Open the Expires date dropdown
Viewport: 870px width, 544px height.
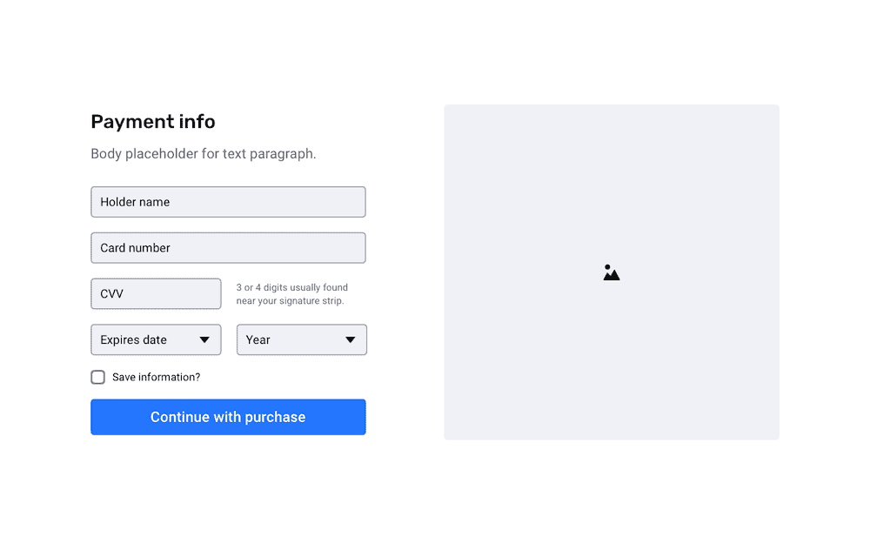(156, 339)
